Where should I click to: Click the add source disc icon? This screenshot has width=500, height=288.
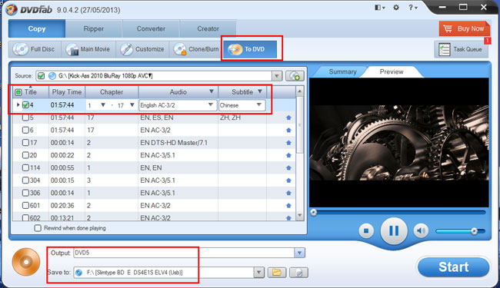(x=295, y=76)
